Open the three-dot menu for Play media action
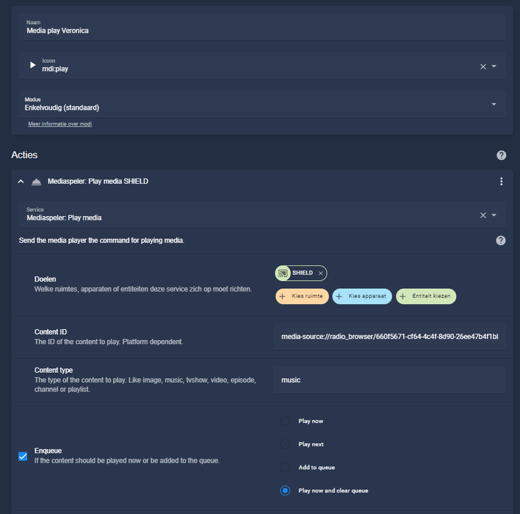Screen dimensions: 520x514 coord(501,182)
